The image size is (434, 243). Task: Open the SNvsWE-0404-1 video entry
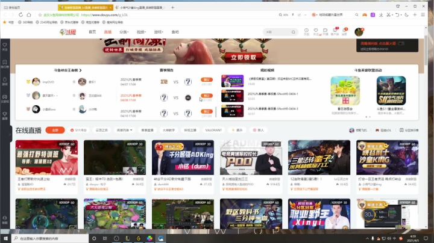pos(272,94)
